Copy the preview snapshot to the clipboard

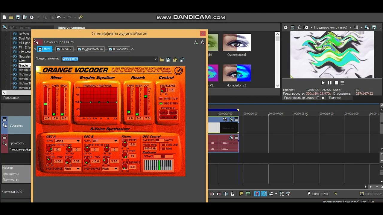(367, 27)
